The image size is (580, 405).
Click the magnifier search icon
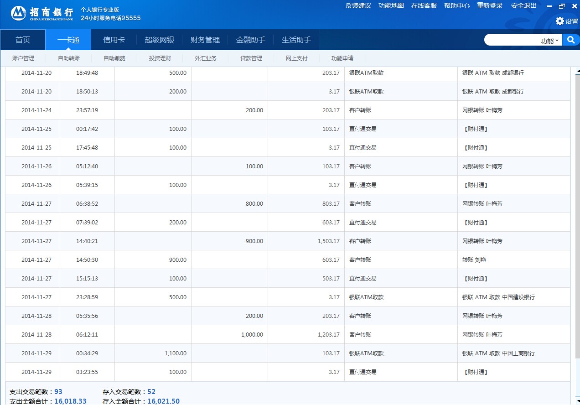[570, 40]
